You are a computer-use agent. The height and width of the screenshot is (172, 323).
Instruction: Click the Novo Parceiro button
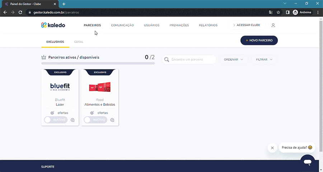coord(259,40)
